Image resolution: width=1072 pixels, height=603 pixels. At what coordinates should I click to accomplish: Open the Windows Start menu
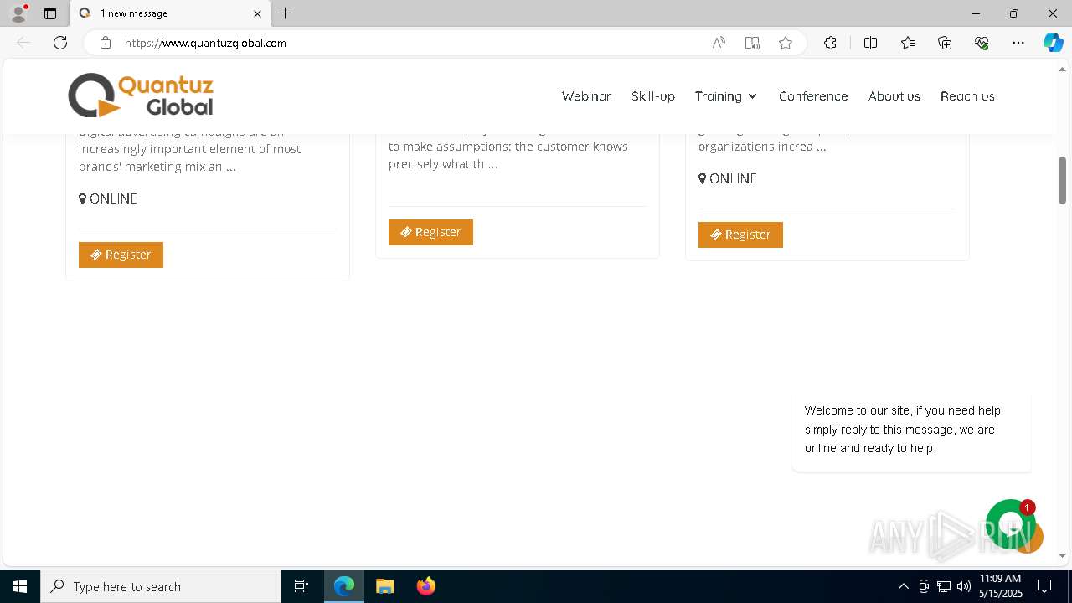[x=20, y=586]
